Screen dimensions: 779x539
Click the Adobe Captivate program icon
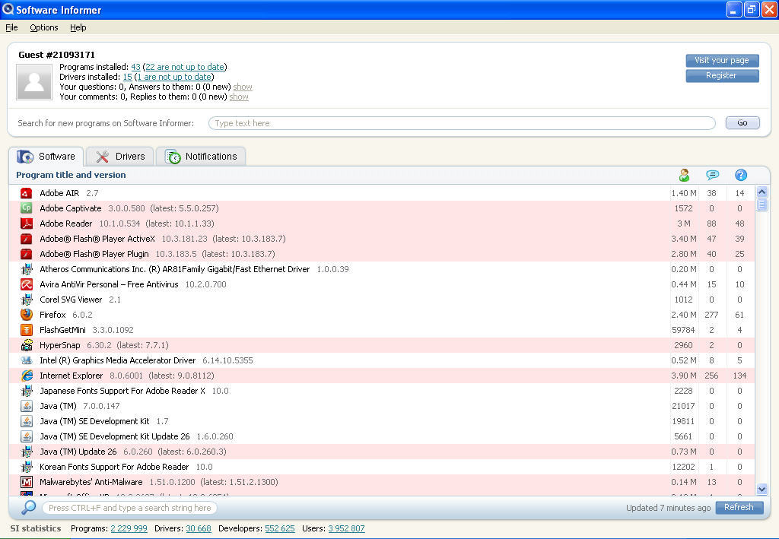pos(27,208)
